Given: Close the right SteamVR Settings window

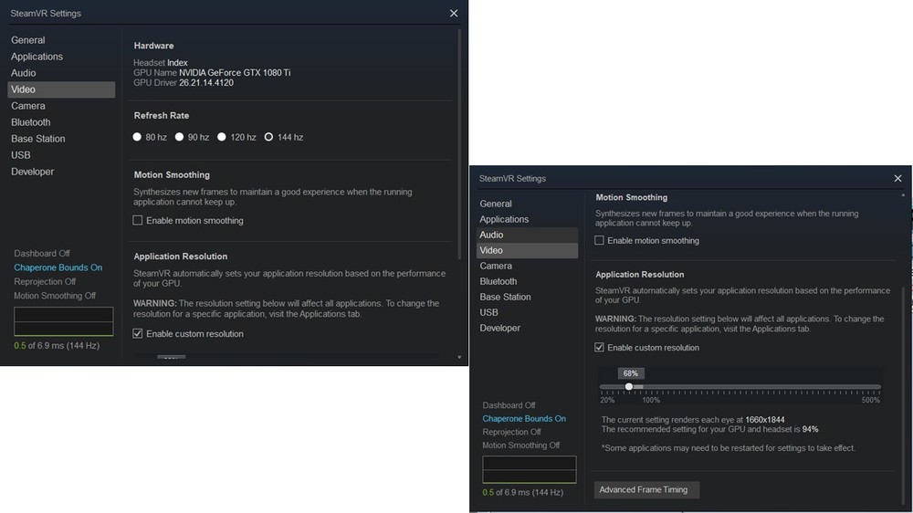Looking at the screenshot, I should (897, 178).
